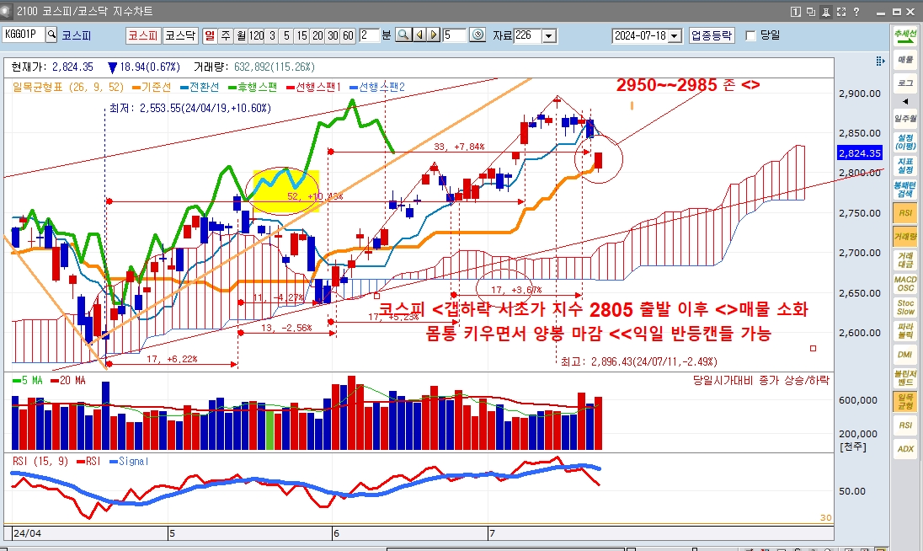Toggle the highlighted 일목균형 Ichimoku indicator

click(x=905, y=401)
